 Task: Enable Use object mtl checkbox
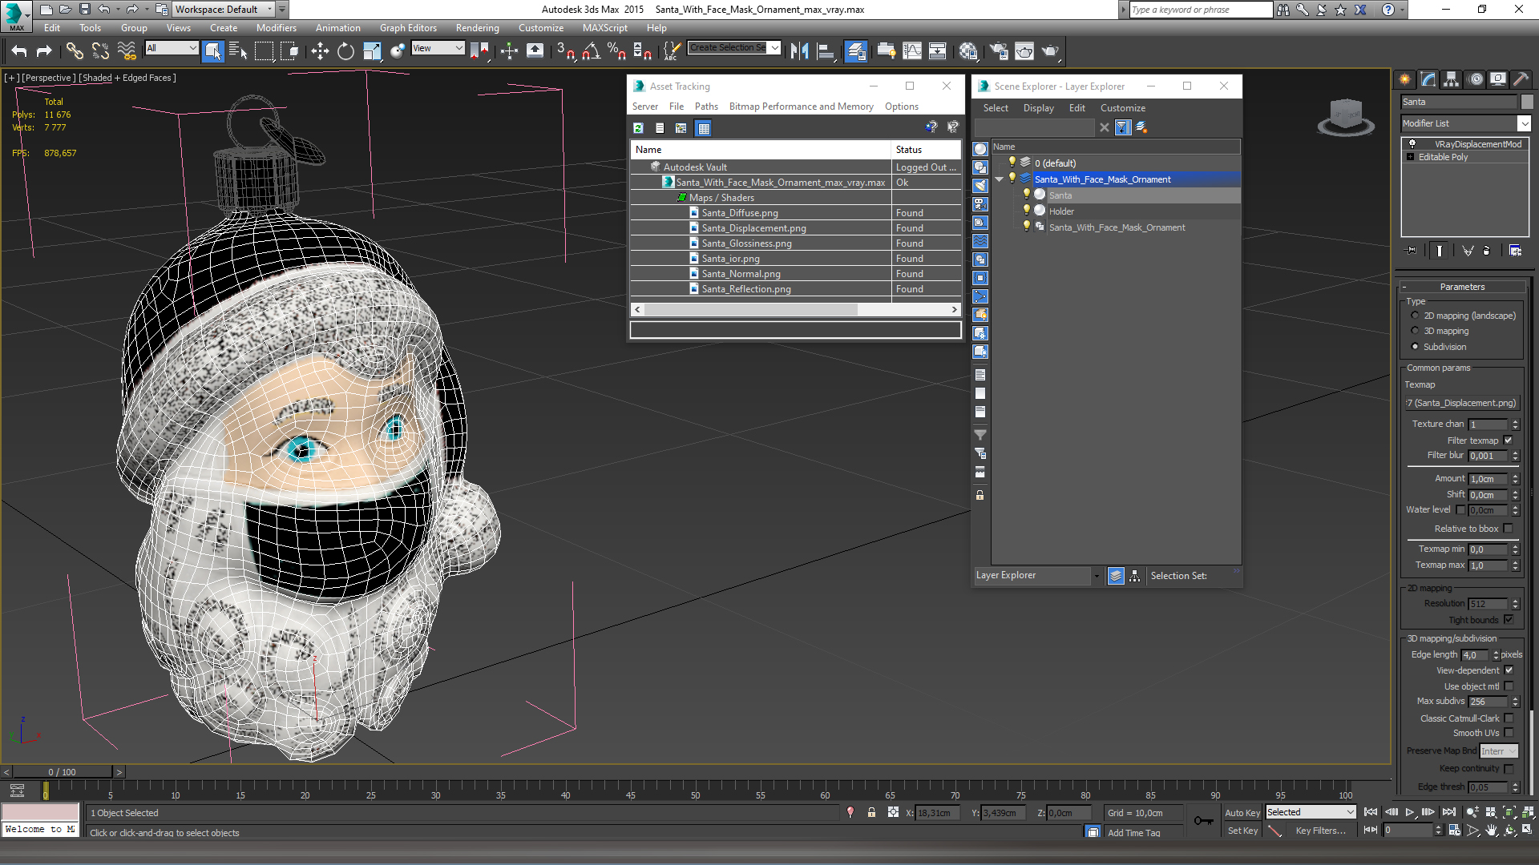[1509, 686]
